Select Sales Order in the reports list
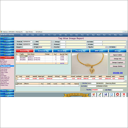The height and width of the screenshot is (128, 128). [x=4, y=72]
